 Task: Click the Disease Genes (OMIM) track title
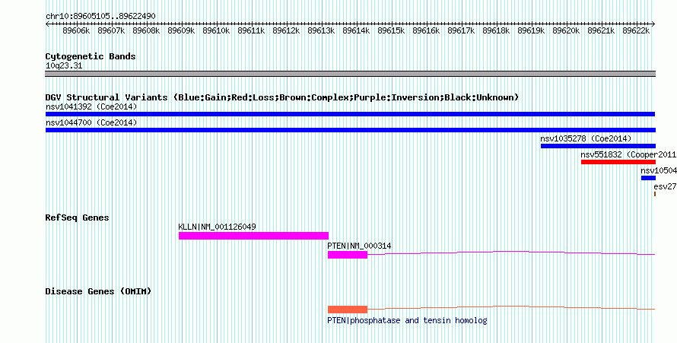pyautogui.click(x=98, y=291)
